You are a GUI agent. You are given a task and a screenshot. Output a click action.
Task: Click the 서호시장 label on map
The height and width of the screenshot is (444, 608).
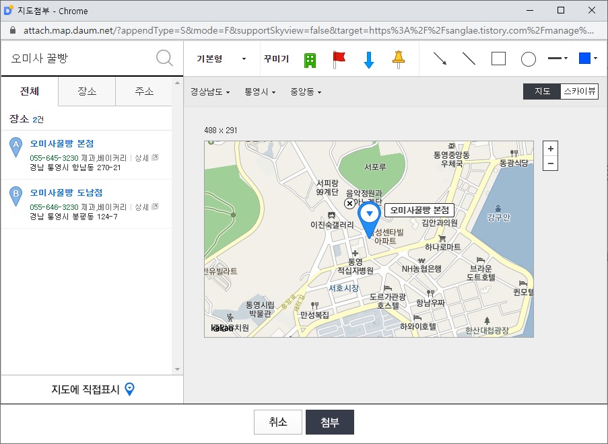click(343, 288)
